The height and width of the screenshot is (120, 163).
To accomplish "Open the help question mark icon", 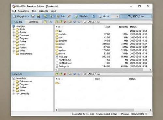I will coord(93,16).
